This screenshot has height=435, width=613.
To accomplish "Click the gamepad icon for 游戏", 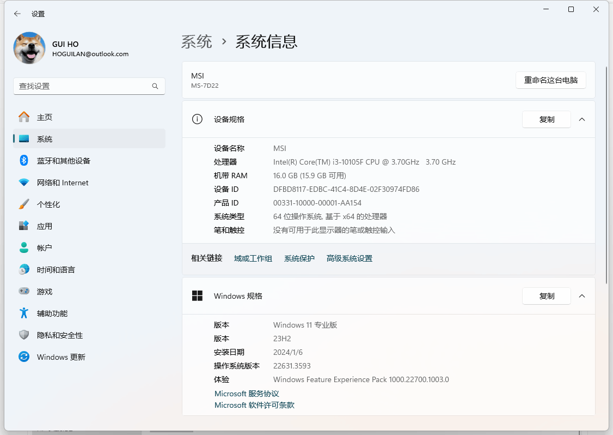I will tap(24, 291).
